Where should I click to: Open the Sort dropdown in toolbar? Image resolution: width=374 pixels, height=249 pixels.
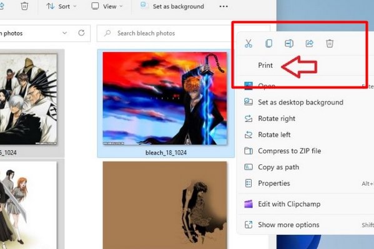(x=61, y=6)
